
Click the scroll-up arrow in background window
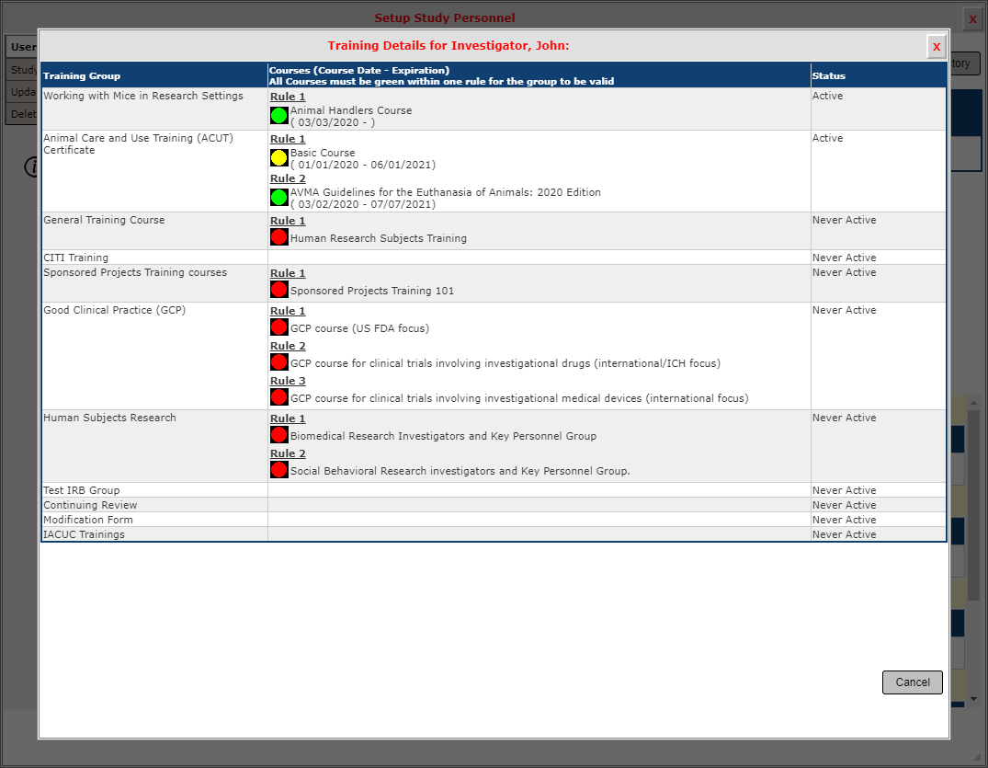point(974,402)
